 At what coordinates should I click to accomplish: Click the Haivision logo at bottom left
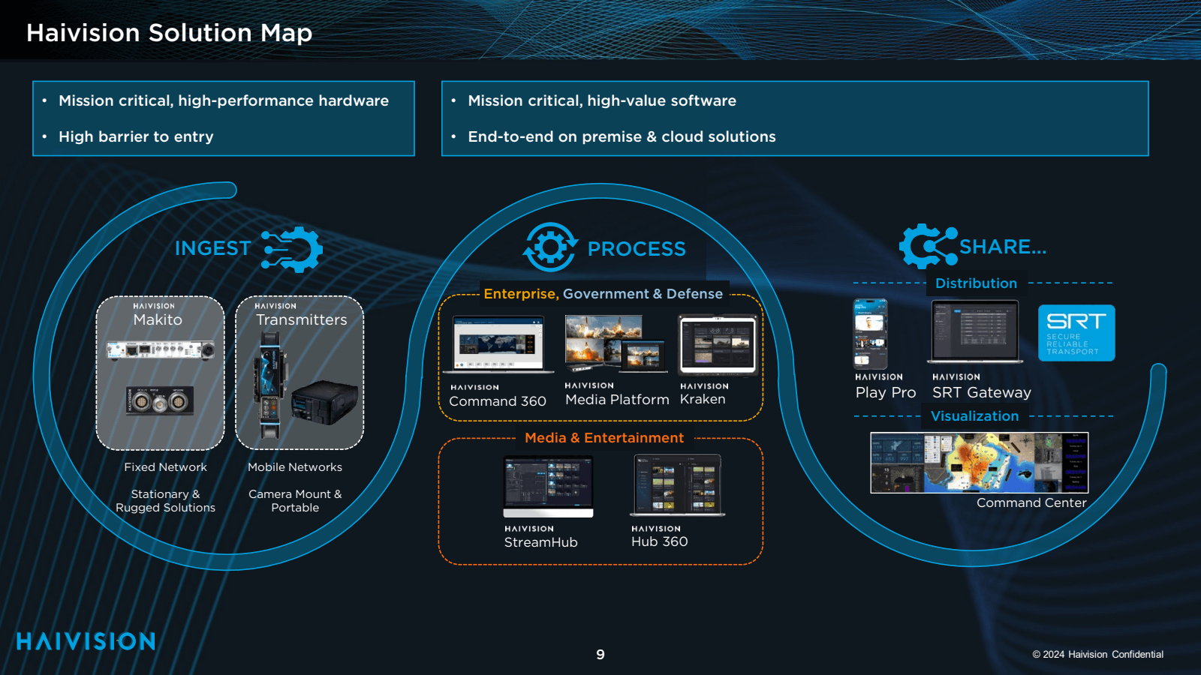[86, 641]
